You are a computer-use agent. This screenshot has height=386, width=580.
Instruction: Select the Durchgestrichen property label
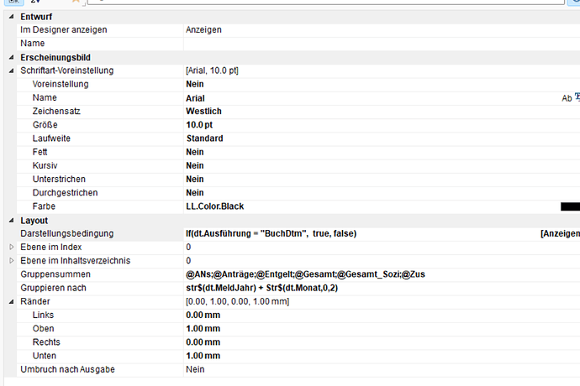tap(65, 193)
